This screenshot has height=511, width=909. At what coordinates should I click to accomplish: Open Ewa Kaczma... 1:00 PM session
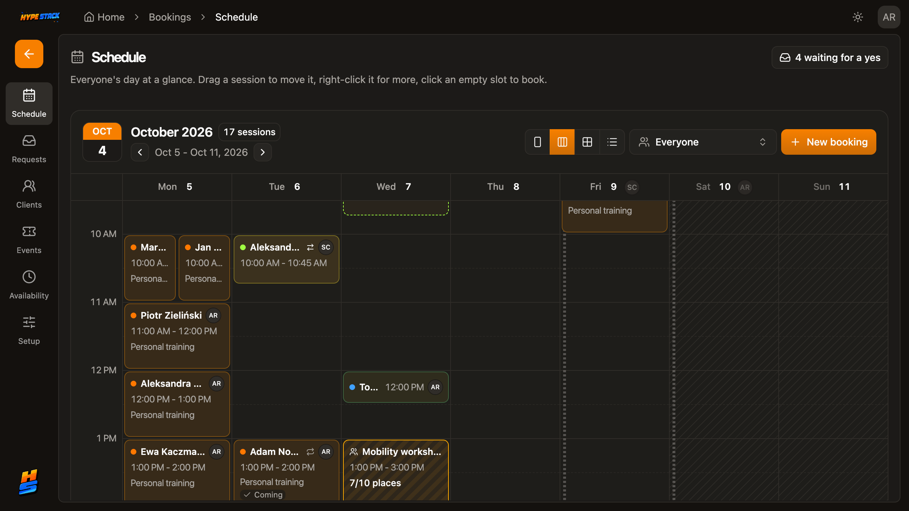177,470
